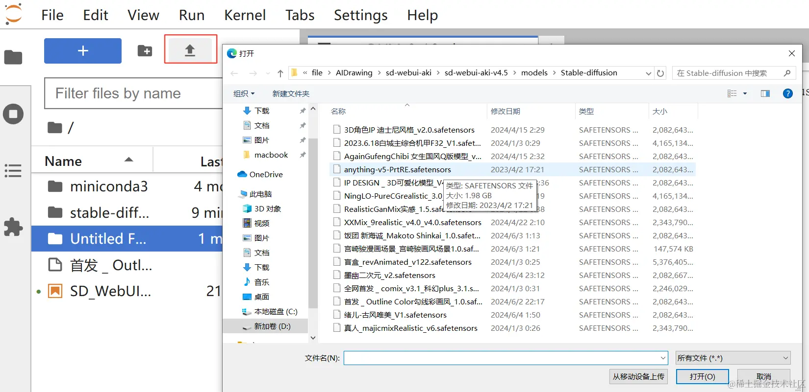Select macbook in the quick access list
Screen dimensions: 809x392
click(x=271, y=155)
